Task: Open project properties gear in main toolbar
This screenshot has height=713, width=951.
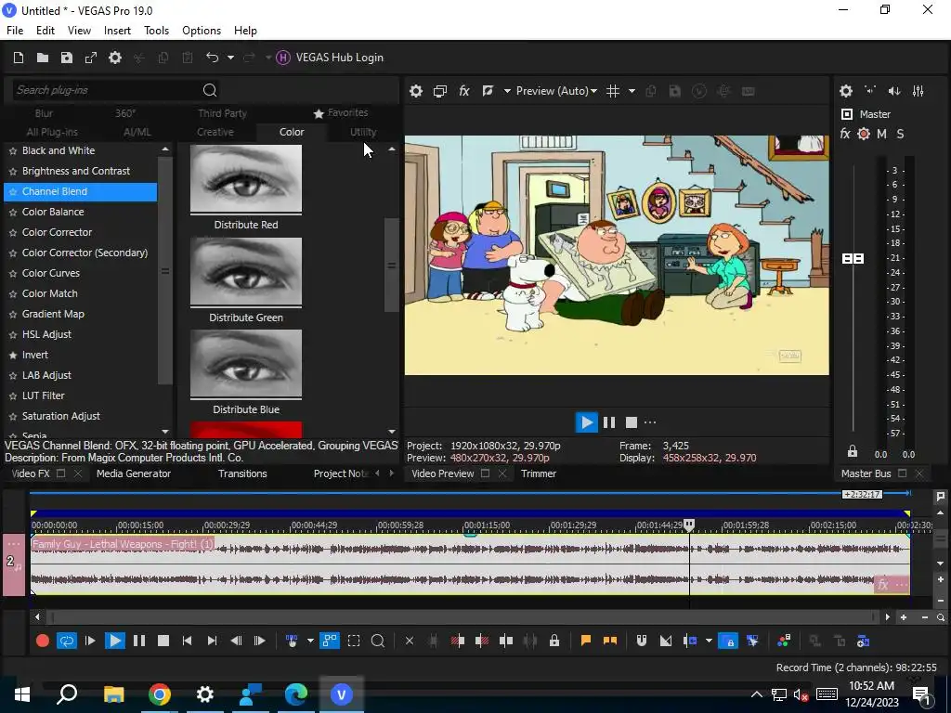Action: 114,58
